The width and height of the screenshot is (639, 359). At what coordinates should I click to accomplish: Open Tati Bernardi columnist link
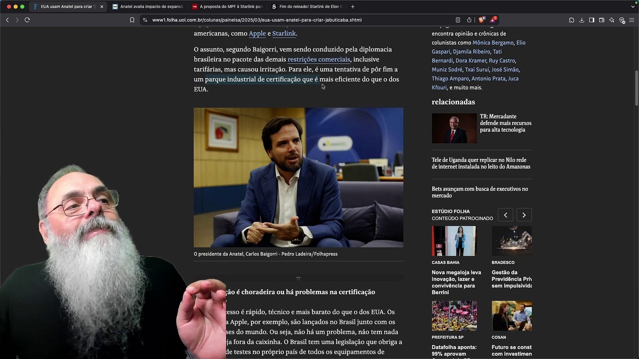467,56
